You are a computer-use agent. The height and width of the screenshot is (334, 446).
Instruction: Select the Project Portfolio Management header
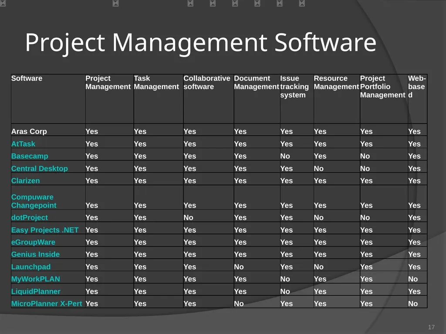pyautogui.click(x=384, y=99)
